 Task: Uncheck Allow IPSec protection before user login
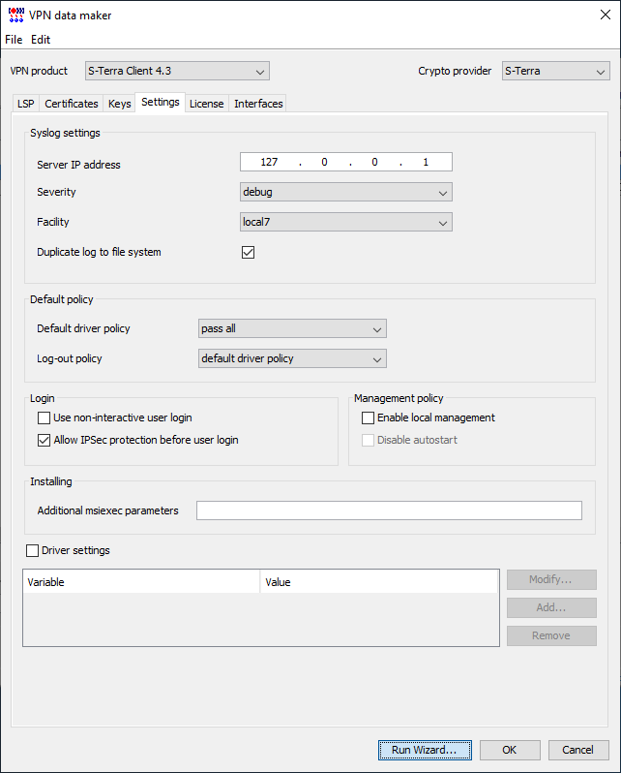pyautogui.click(x=44, y=440)
